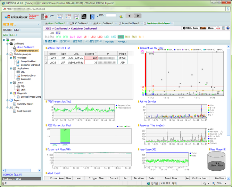
Task: Open the ORACLE [1.1.0] accordion section
Action: click(x=22, y=30)
